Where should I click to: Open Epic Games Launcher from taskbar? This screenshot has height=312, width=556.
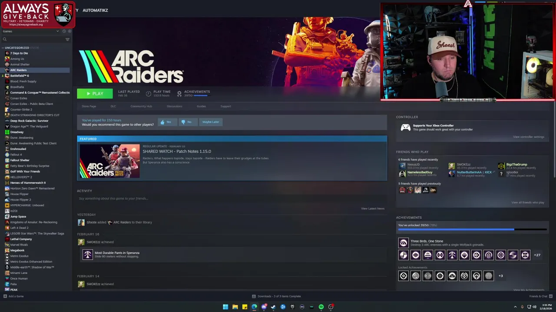pyautogui.click(x=292, y=307)
